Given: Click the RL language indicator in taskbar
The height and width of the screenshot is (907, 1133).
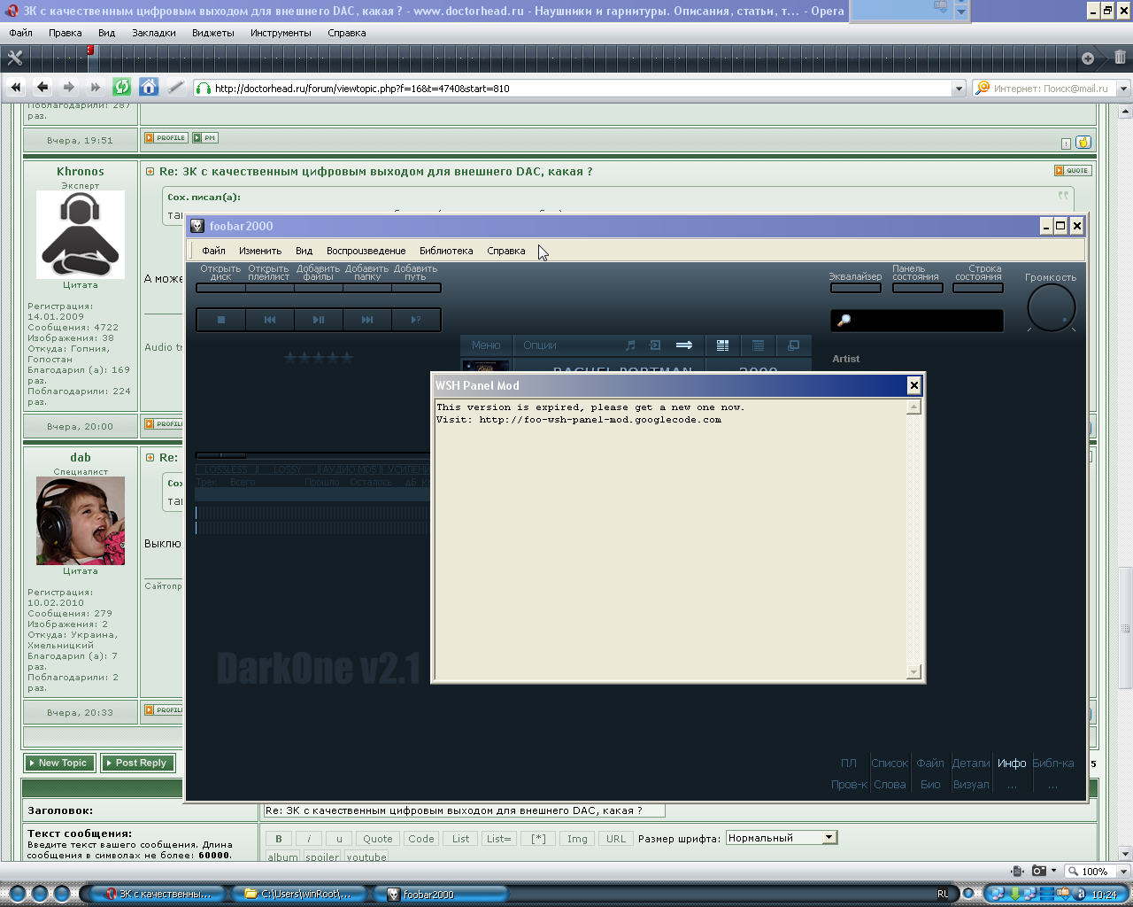Looking at the screenshot, I should pyautogui.click(x=943, y=895).
